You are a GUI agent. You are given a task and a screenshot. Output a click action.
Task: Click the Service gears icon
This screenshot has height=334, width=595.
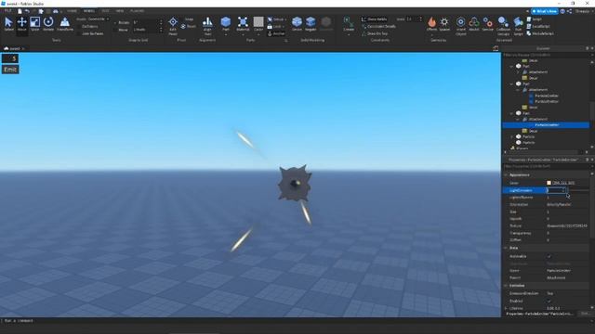tap(487, 23)
